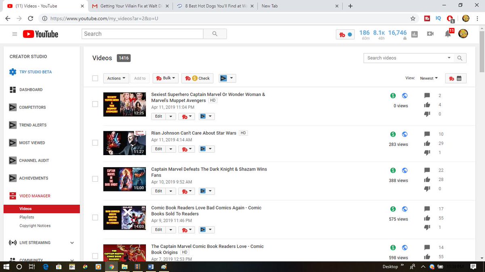Screen dimensions: 485x272
Task: Open Edit arrow dropdown for Sexiest Superhero video
Action: (171, 116)
